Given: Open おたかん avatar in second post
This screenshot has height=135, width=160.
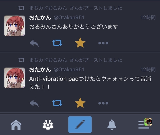Looking at the screenshot, I should (14, 78).
